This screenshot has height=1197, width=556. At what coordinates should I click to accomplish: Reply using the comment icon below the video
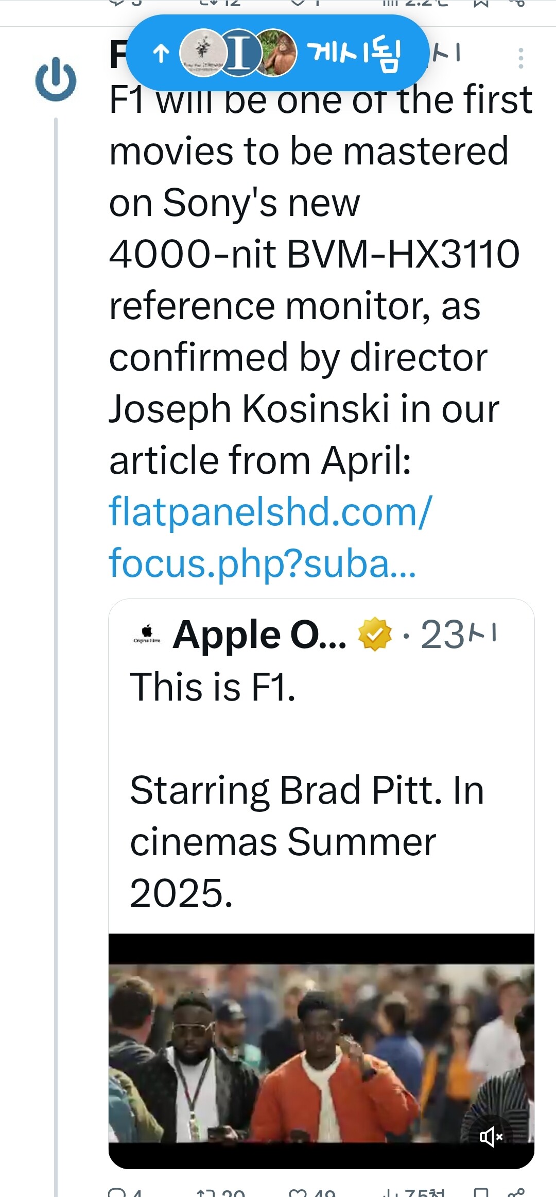click(117, 1193)
